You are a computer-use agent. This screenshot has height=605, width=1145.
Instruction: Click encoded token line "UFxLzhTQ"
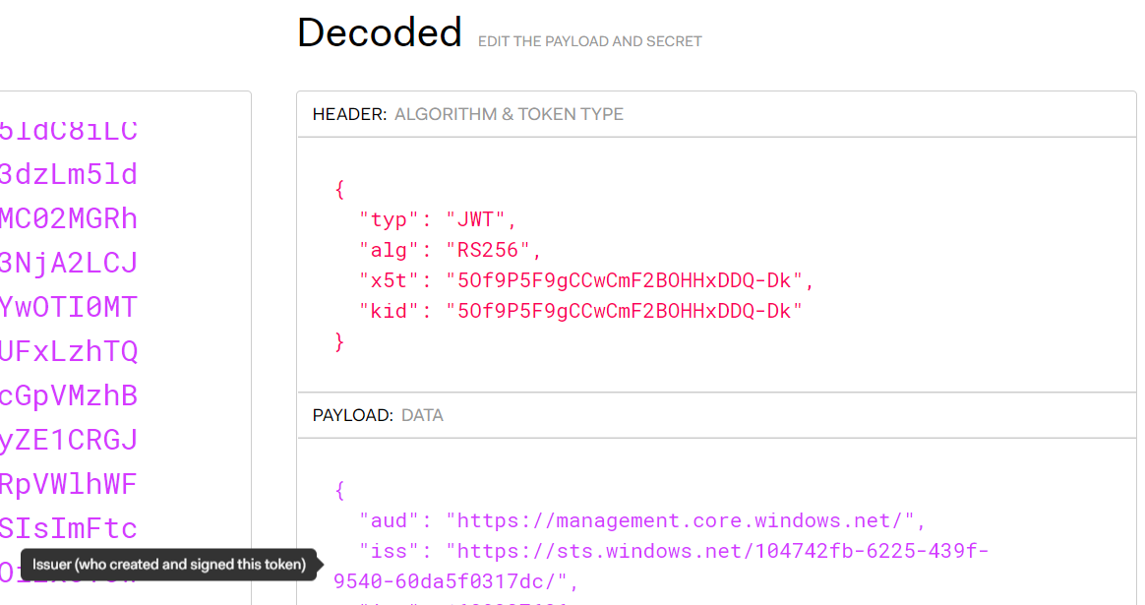(x=69, y=351)
